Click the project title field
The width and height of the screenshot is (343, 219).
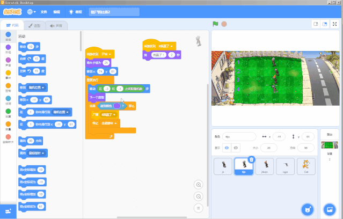[x=114, y=12]
